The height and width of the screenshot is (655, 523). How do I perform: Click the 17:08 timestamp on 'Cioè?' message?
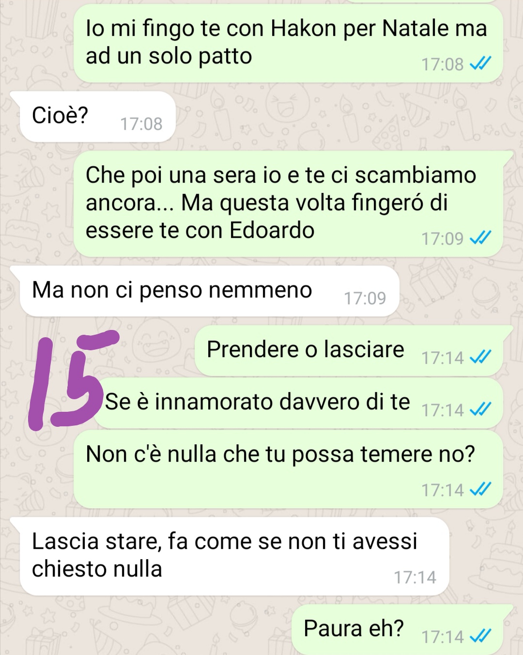tap(141, 124)
